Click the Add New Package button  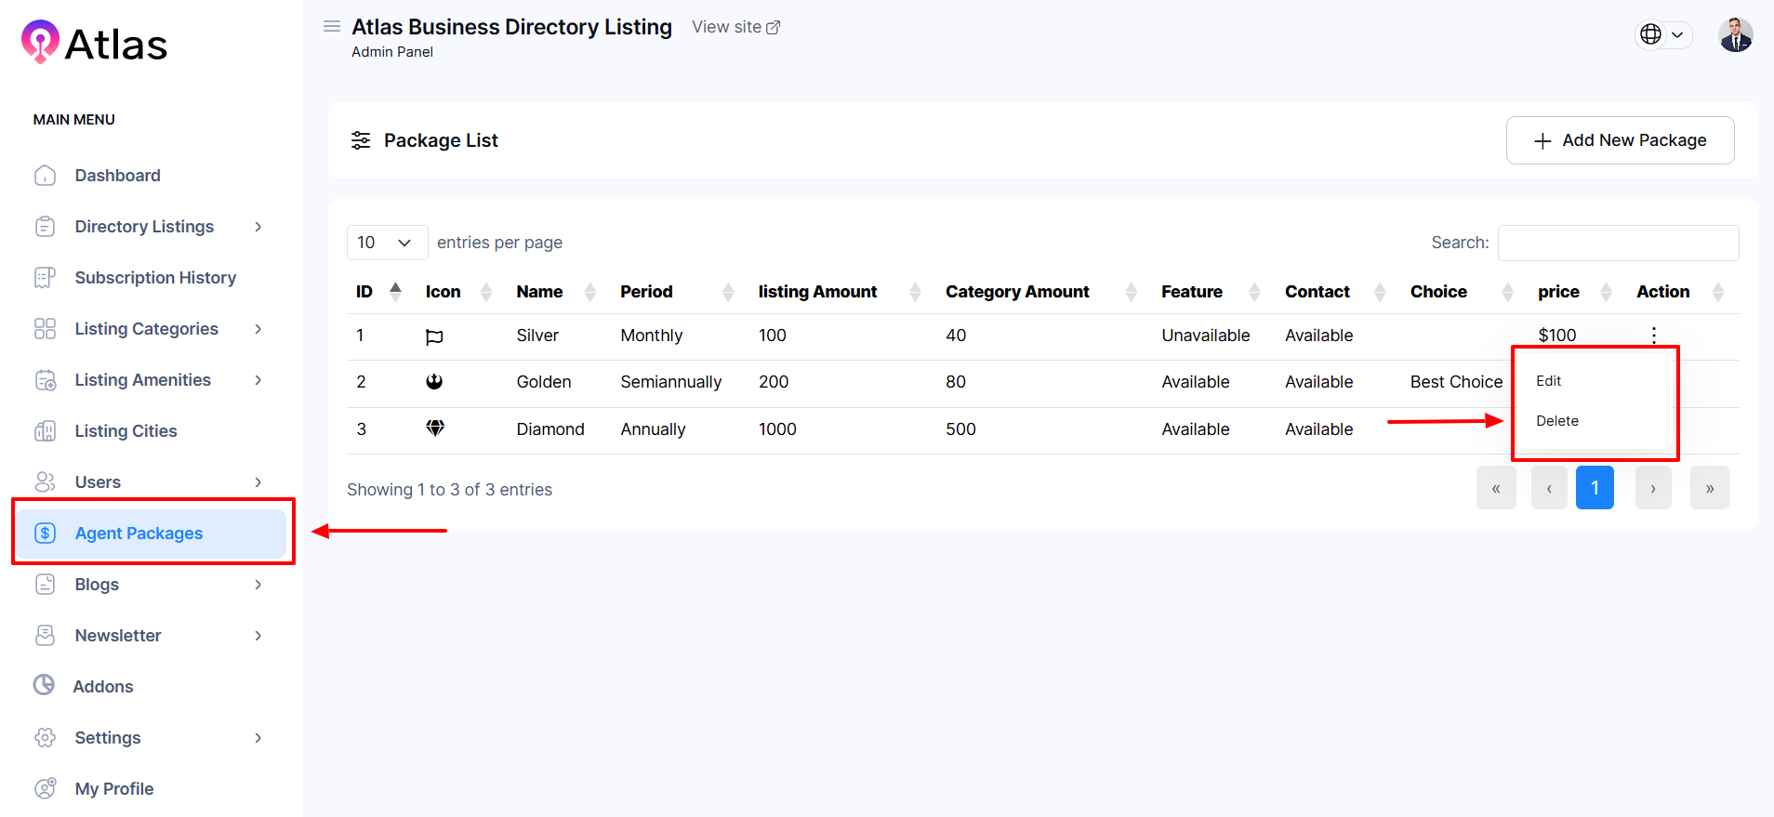pos(1620,140)
